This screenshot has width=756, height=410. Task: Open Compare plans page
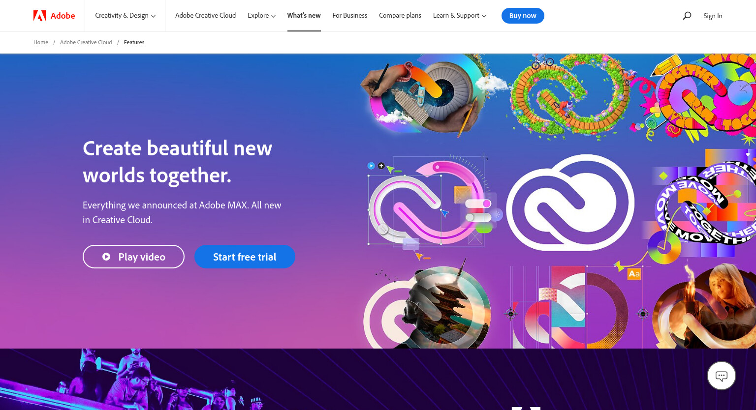coord(400,16)
